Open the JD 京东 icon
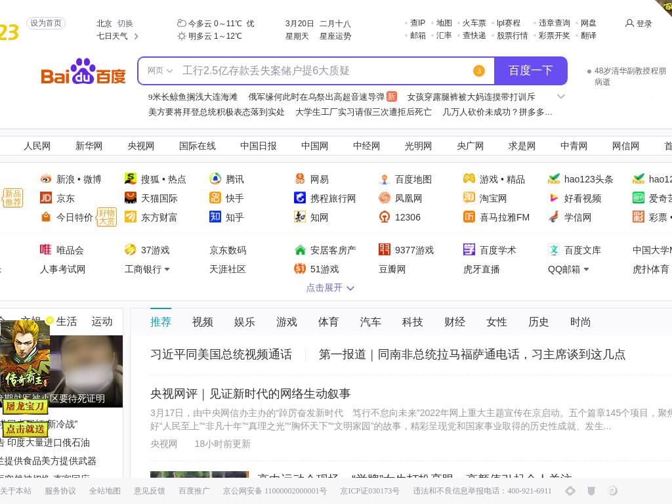Image resolution: width=672 pixels, height=504 pixels. coord(46,198)
